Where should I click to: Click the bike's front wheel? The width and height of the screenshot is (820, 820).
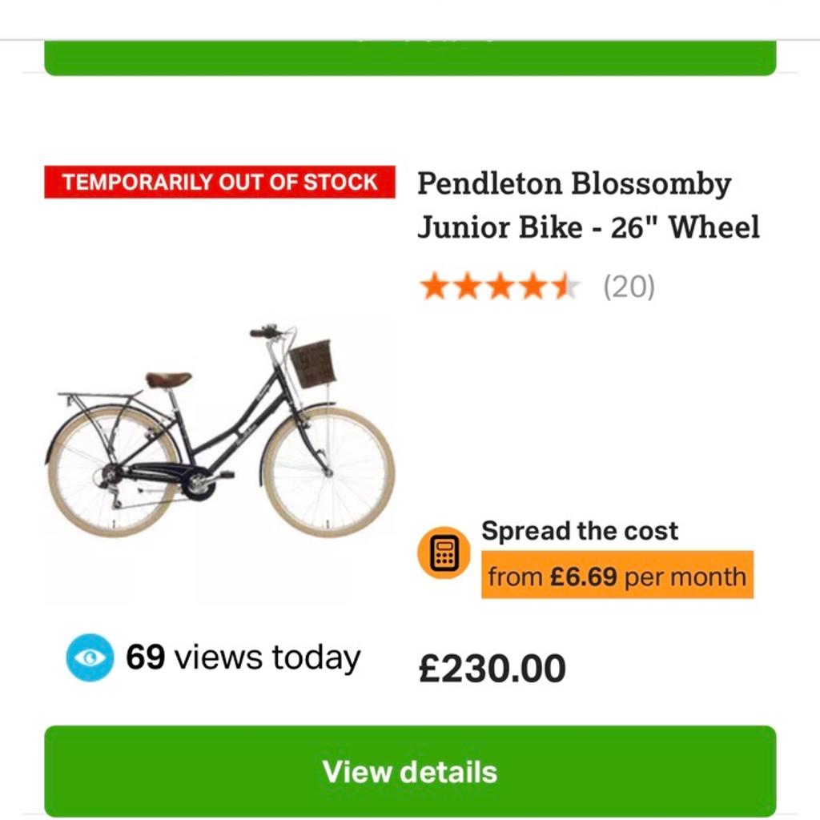[x=328, y=472]
